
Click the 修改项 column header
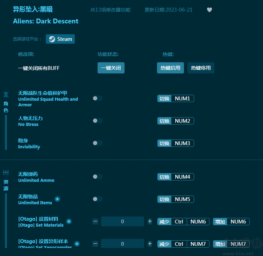click(x=26, y=54)
